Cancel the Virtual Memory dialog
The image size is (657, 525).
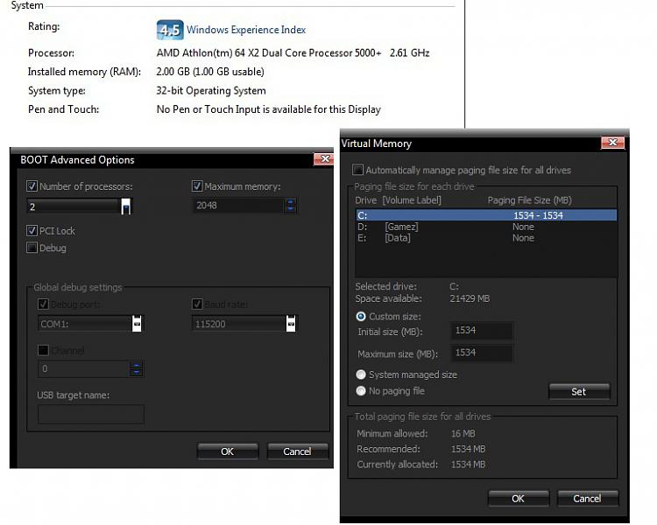588,498
